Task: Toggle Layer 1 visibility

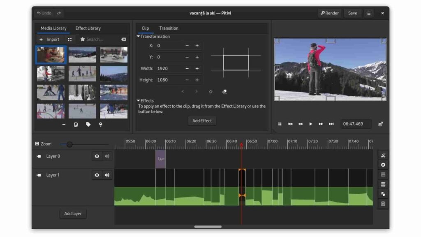Action: tap(97, 175)
